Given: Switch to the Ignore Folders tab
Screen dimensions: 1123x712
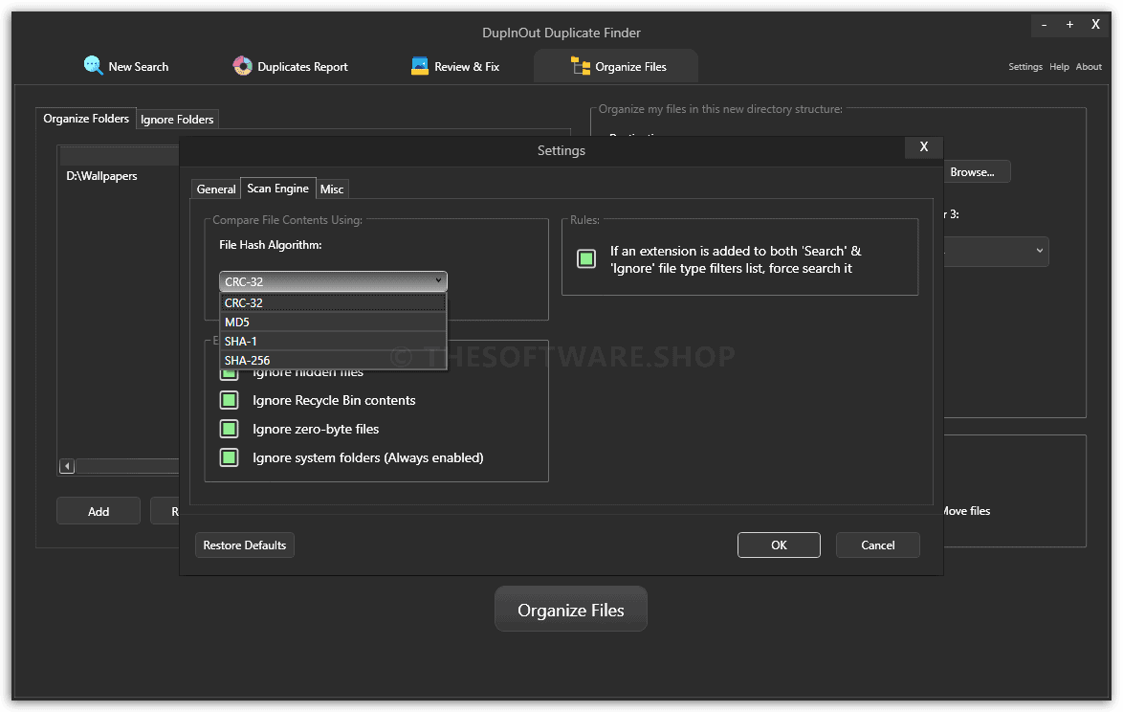Looking at the screenshot, I should click(177, 119).
